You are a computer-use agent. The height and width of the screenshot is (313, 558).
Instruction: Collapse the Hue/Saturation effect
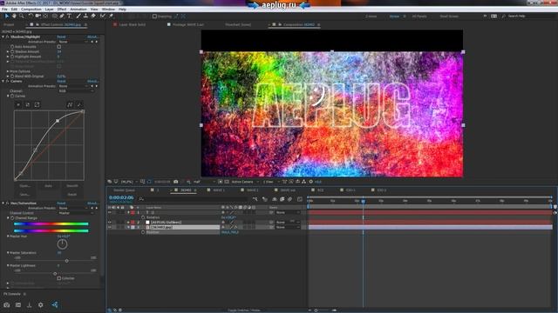pos(3,203)
